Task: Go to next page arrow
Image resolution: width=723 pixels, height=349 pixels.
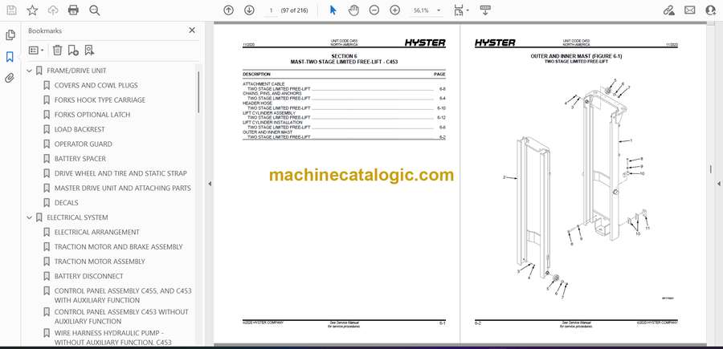Action: [249, 10]
